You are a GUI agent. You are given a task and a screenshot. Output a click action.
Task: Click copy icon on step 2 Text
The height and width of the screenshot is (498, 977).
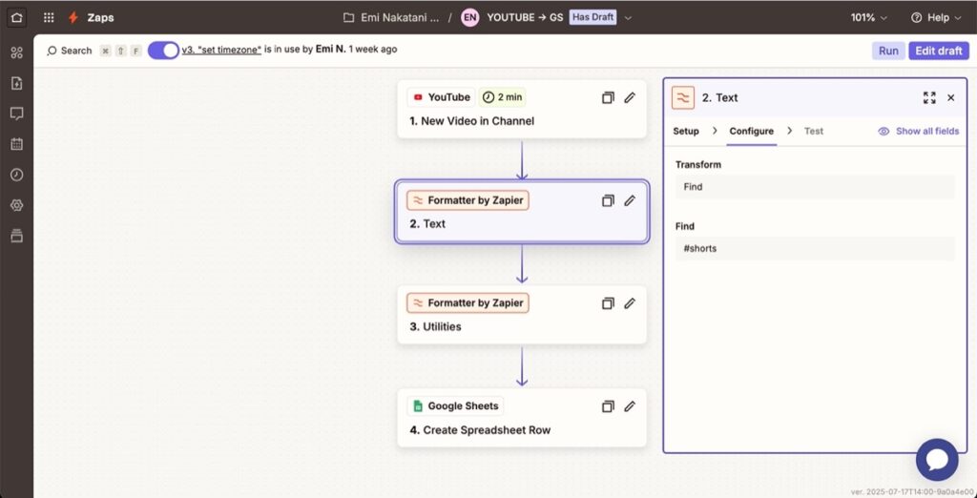point(608,200)
